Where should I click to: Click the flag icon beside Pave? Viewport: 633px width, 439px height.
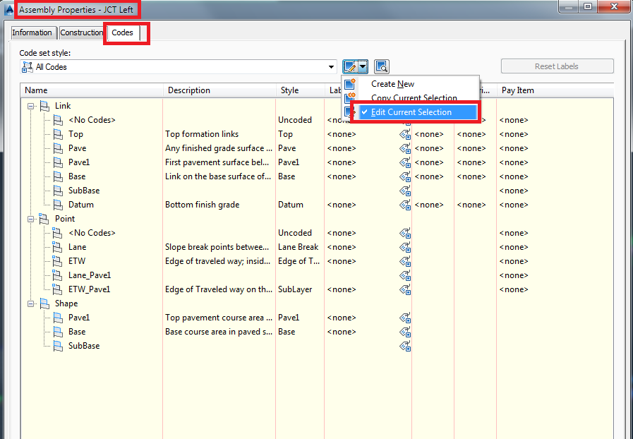click(57, 148)
